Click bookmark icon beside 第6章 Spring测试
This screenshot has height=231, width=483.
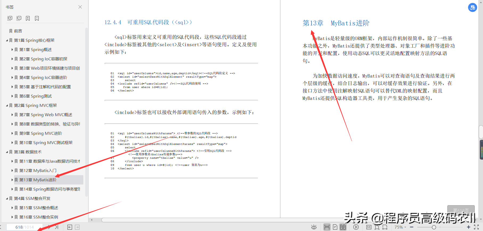coord(16,96)
